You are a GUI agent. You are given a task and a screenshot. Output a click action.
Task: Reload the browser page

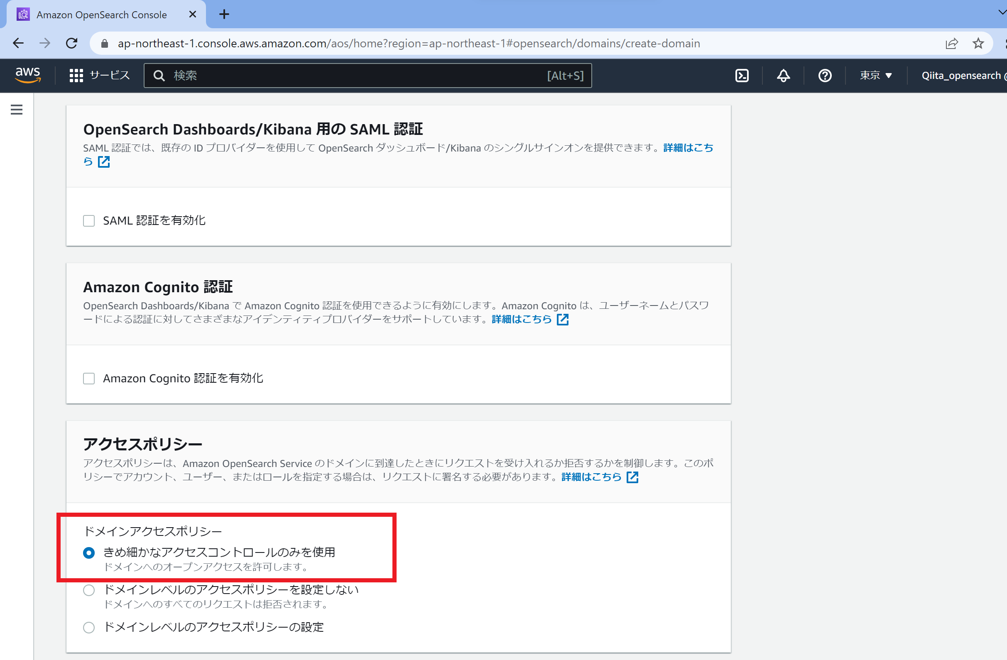(x=71, y=43)
